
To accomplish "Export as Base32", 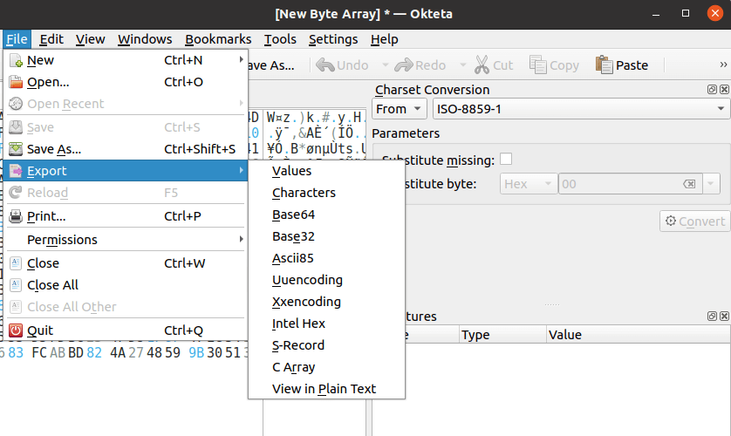I will click(x=326, y=236).
